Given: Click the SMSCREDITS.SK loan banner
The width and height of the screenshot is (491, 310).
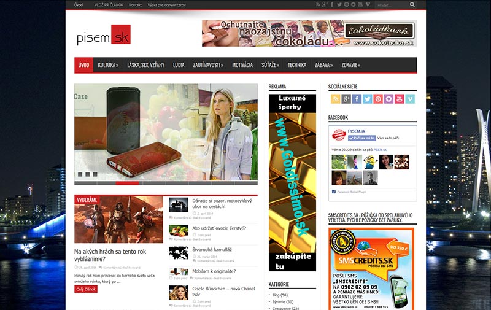Looking at the screenshot, I should 371,269.
